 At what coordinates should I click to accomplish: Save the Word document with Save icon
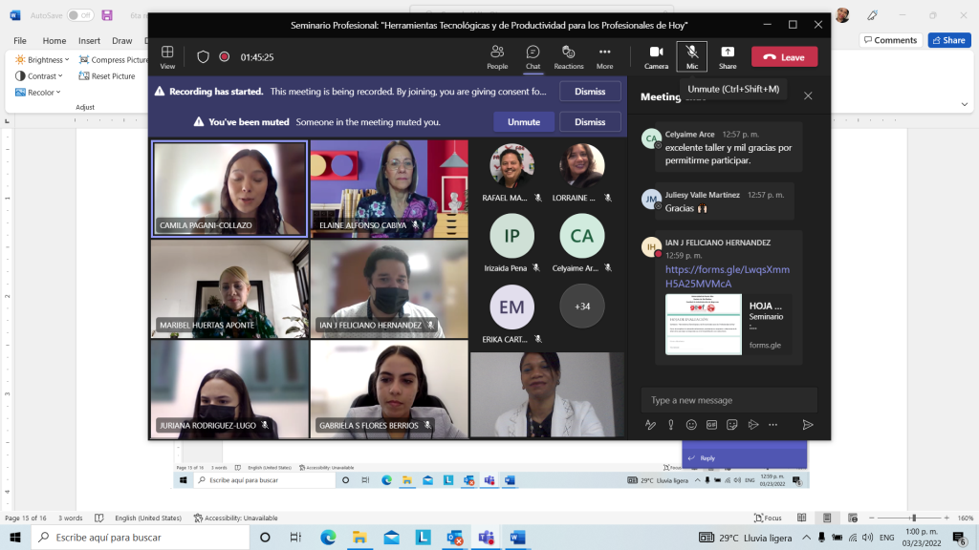coord(107,15)
